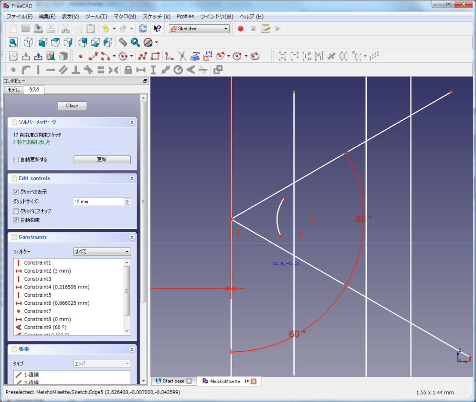This screenshot has width=476, height=402.
Task: Collapse the ソルバーメッセージ section
Action: click(x=132, y=122)
